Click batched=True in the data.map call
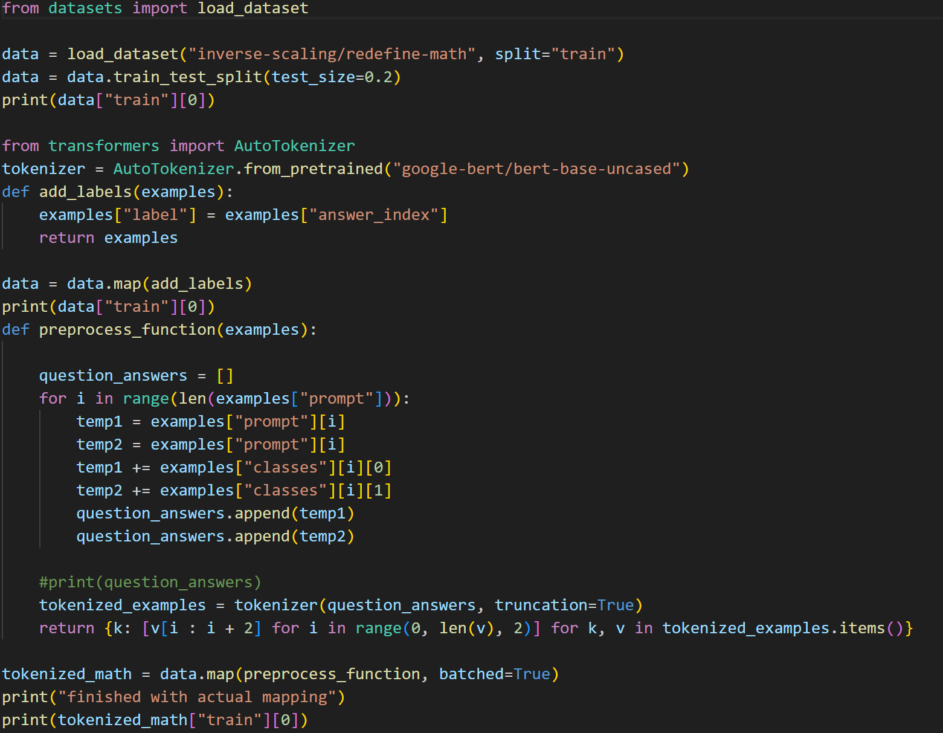 pyautogui.click(x=494, y=674)
